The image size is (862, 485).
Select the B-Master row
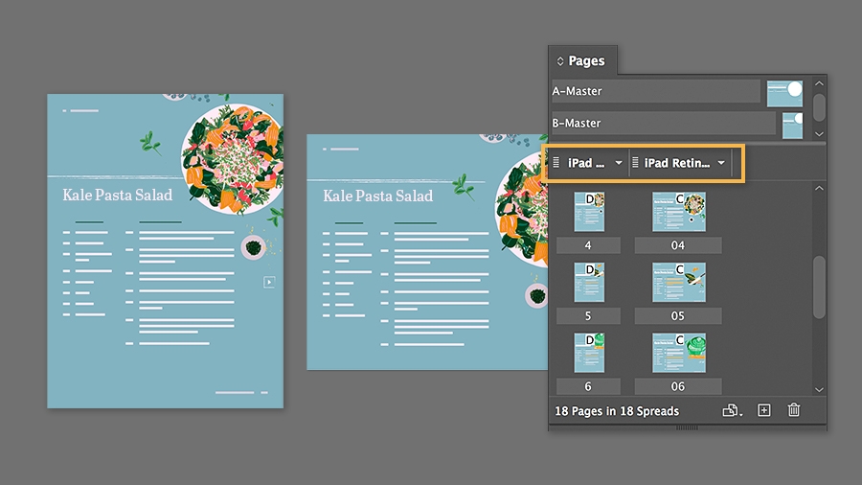663,124
